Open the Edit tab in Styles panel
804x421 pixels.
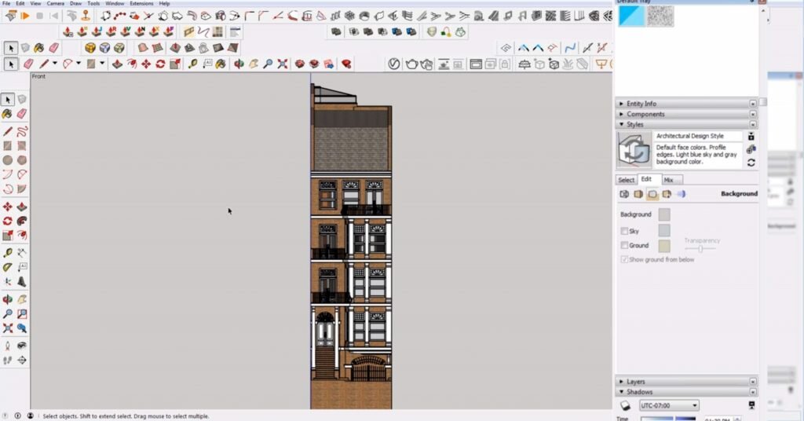[646, 179]
